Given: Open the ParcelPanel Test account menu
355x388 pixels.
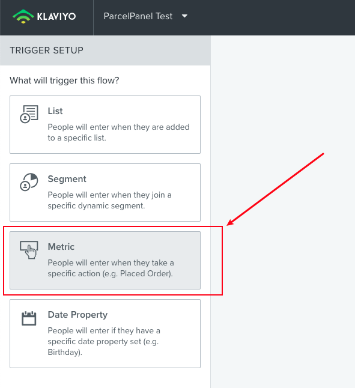Looking at the screenshot, I should point(145,16).
